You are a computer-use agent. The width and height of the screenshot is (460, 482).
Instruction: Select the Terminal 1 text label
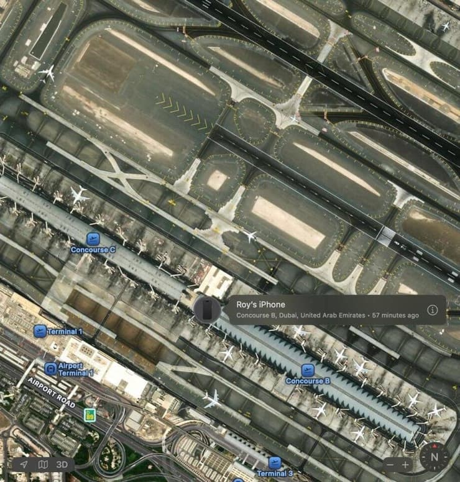tap(65, 332)
